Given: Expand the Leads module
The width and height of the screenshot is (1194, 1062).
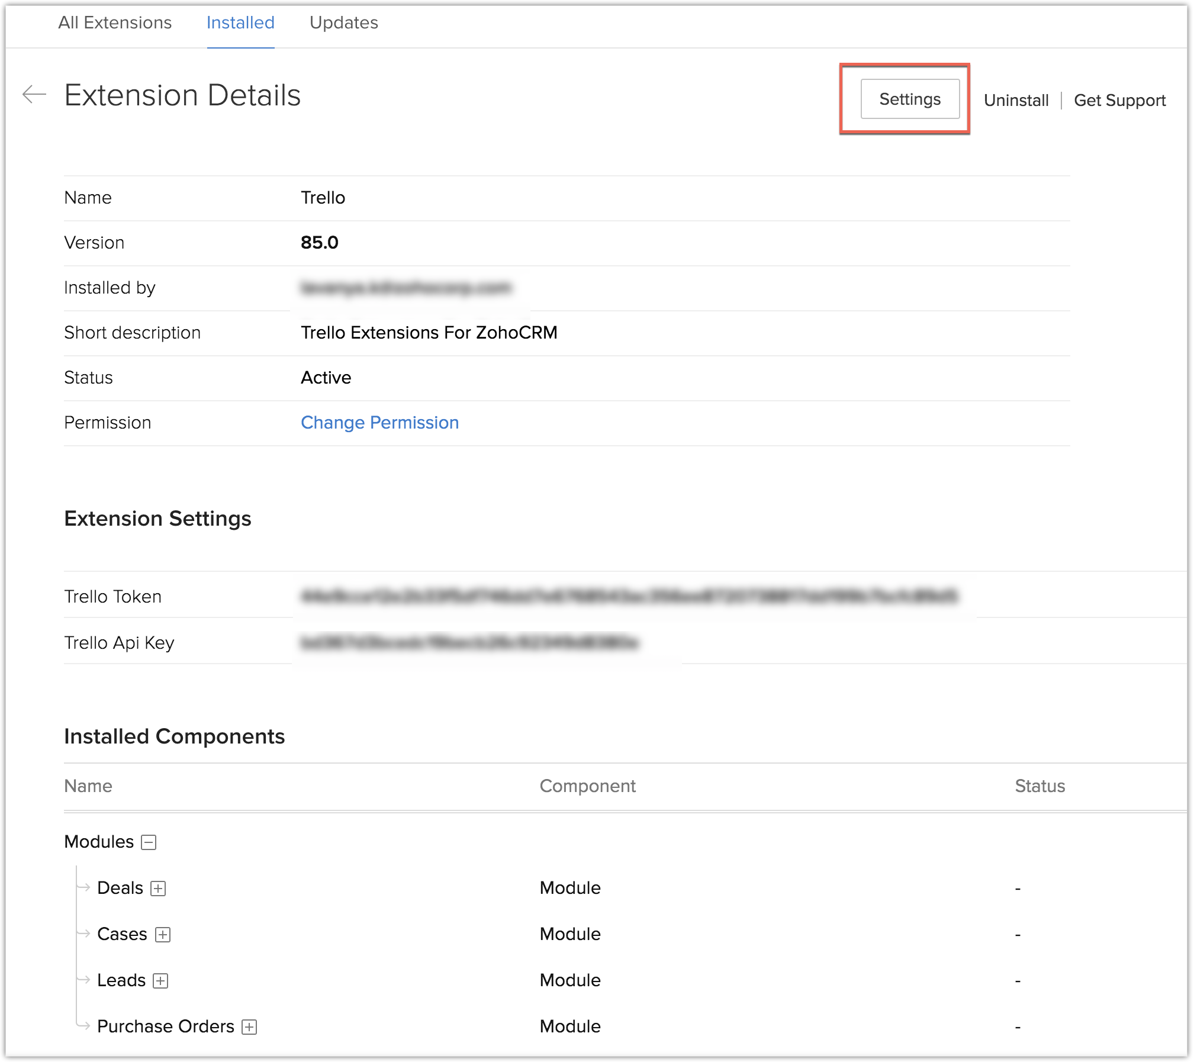Looking at the screenshot, I should point(160,981).
